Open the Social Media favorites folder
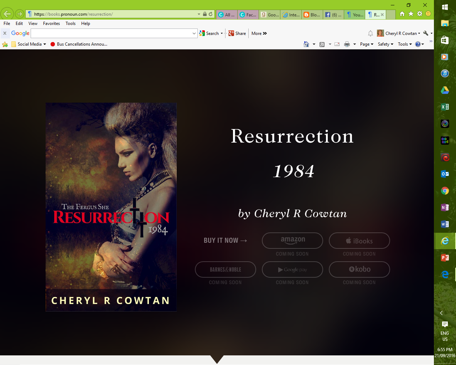The height and width of the screenshot is (365, 456). (28, 44)
